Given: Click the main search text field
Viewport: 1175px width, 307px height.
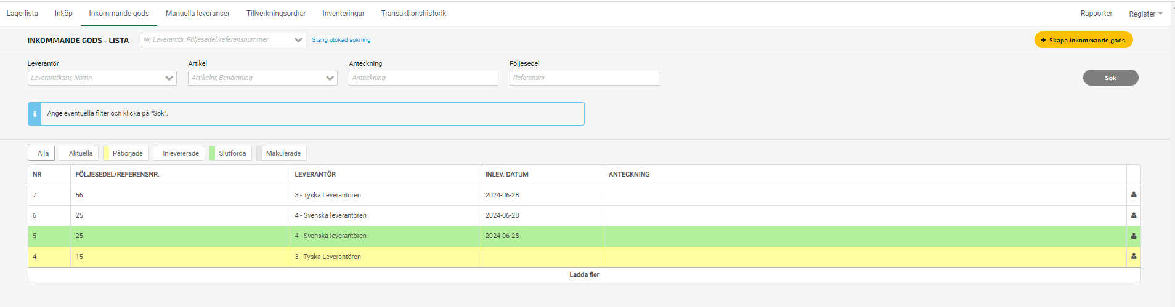Looking at the screenshot, I should click(x=216, y=40).
